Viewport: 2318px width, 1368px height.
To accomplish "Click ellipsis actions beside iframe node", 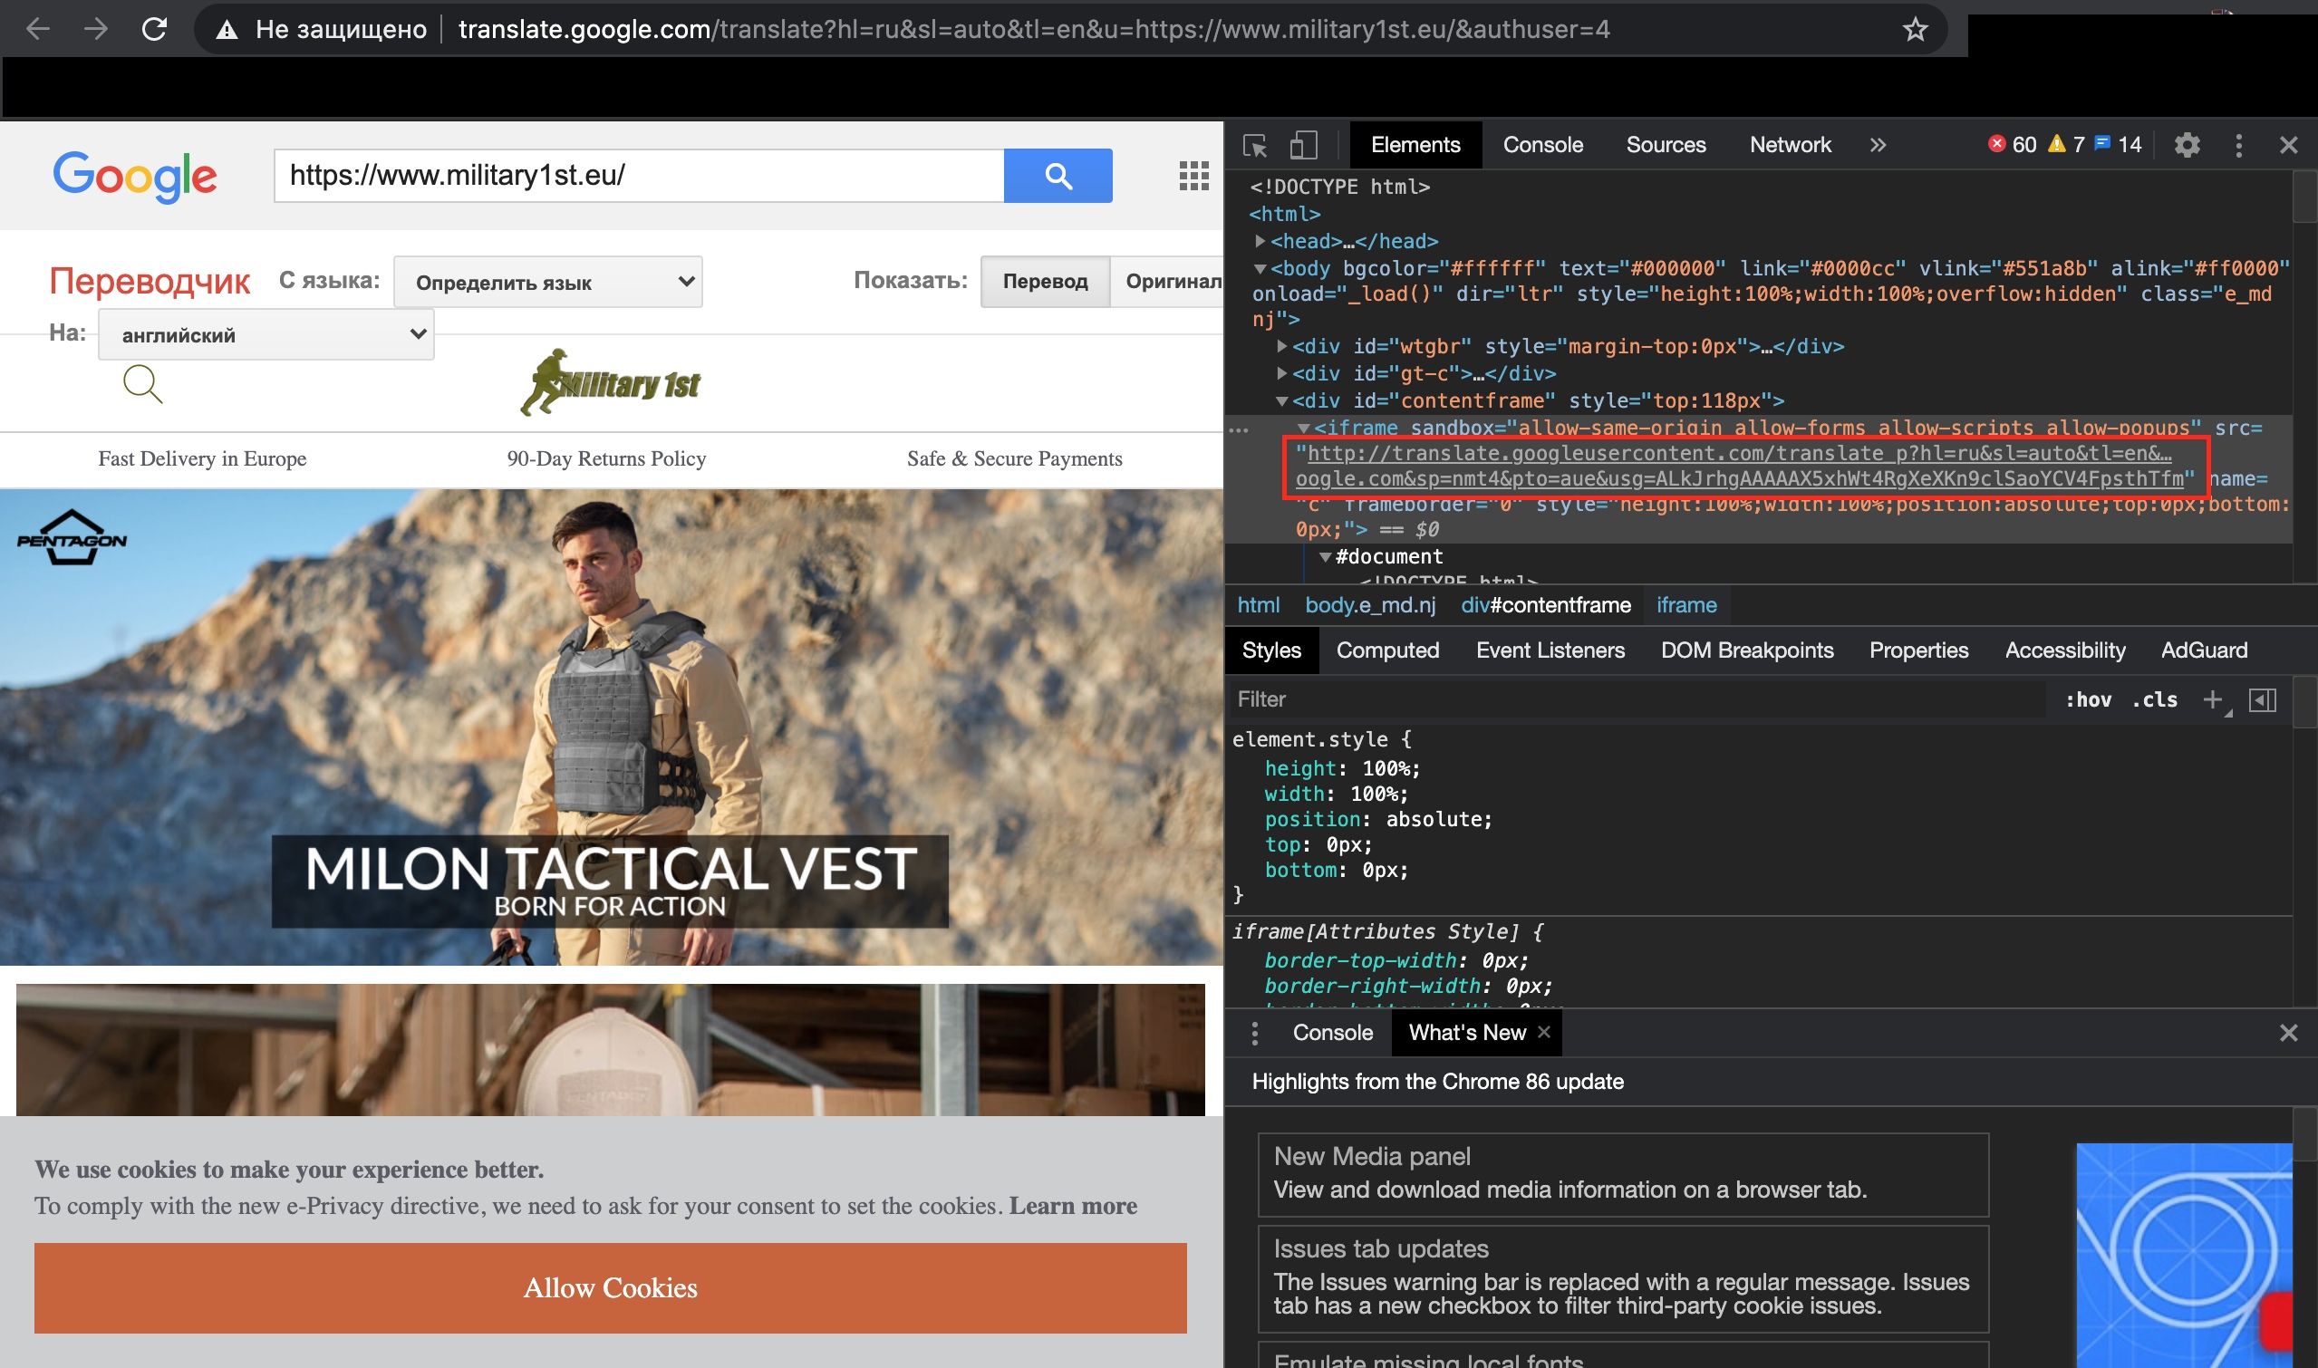I will 1239,430.
